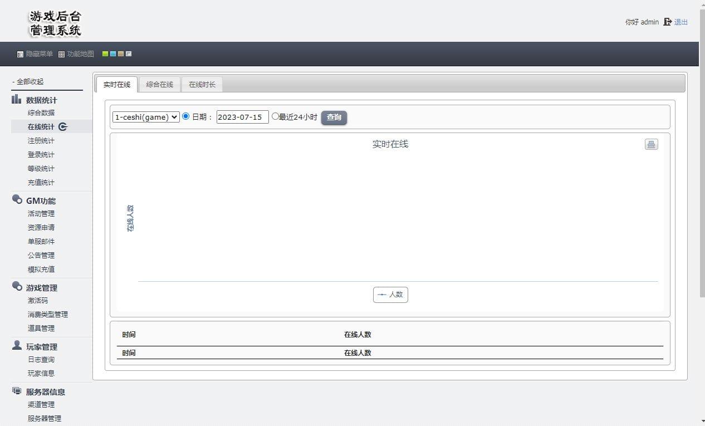Click the 隐藏菜单 hide menu icon
705x426 pixels.
pos(21,55)
